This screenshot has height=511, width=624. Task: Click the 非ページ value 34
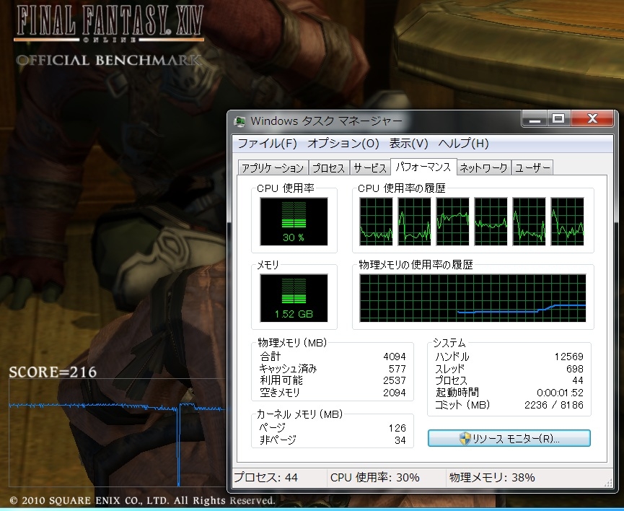(400, 440)
